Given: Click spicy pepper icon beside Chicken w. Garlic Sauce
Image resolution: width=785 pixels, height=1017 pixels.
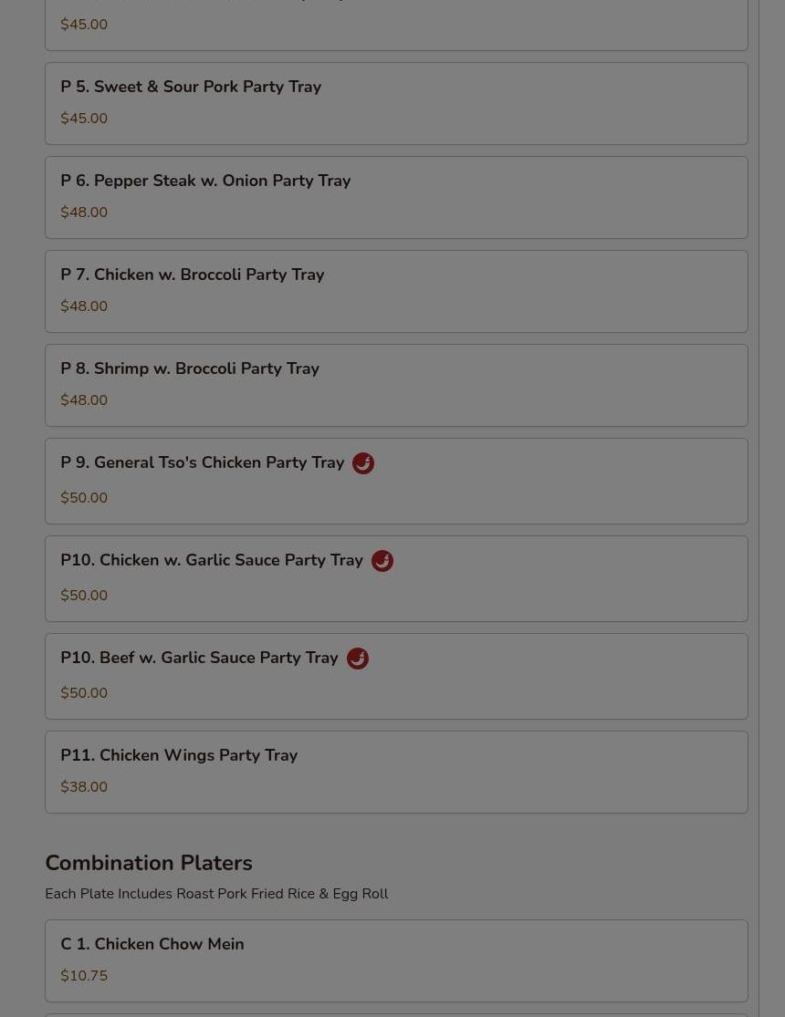Looking at the screenshot, I should (x=382, y=561).
